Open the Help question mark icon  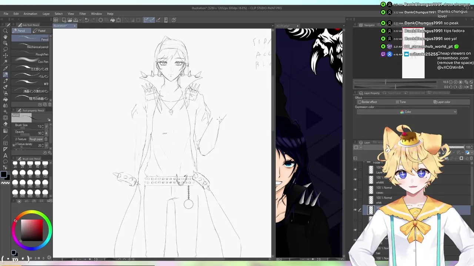click(x=174, y=20)
